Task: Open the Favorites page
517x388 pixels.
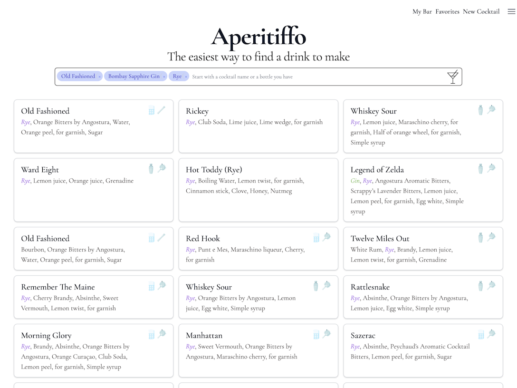Action: [447, 11]
